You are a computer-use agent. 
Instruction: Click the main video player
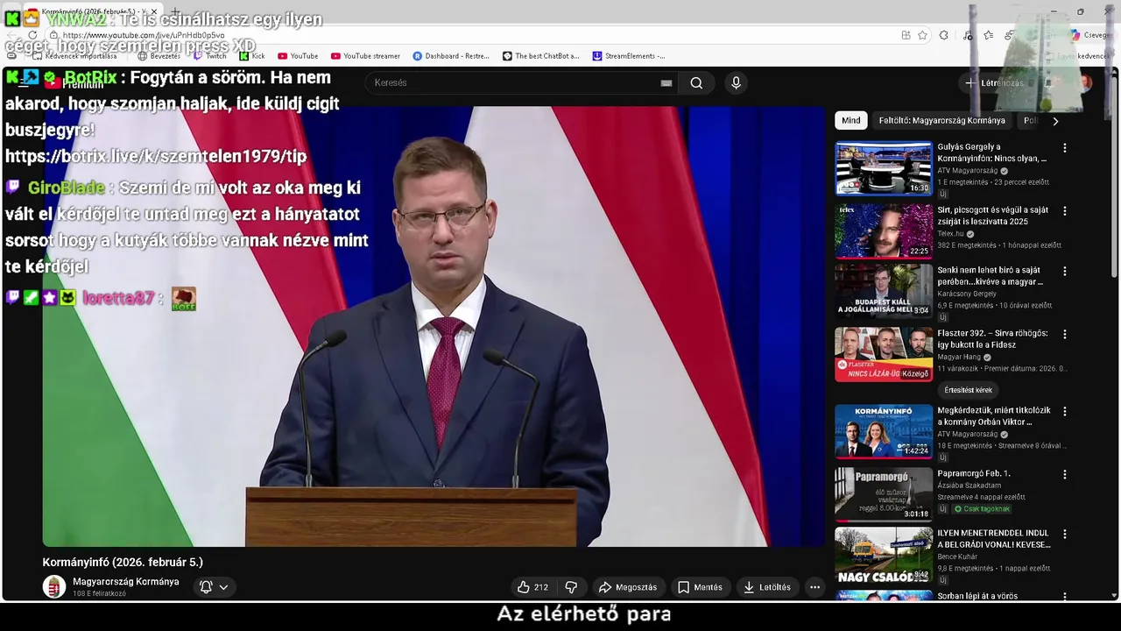coord(434,327)
